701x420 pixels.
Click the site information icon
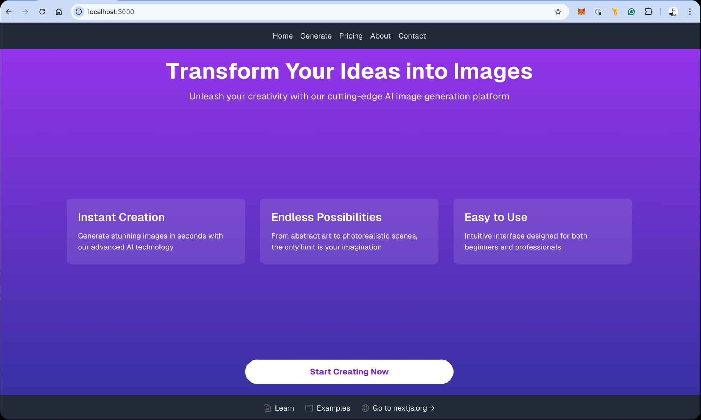pos(79,12)
